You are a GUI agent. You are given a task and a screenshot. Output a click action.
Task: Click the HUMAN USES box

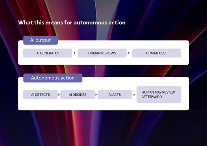click(157, 53)
